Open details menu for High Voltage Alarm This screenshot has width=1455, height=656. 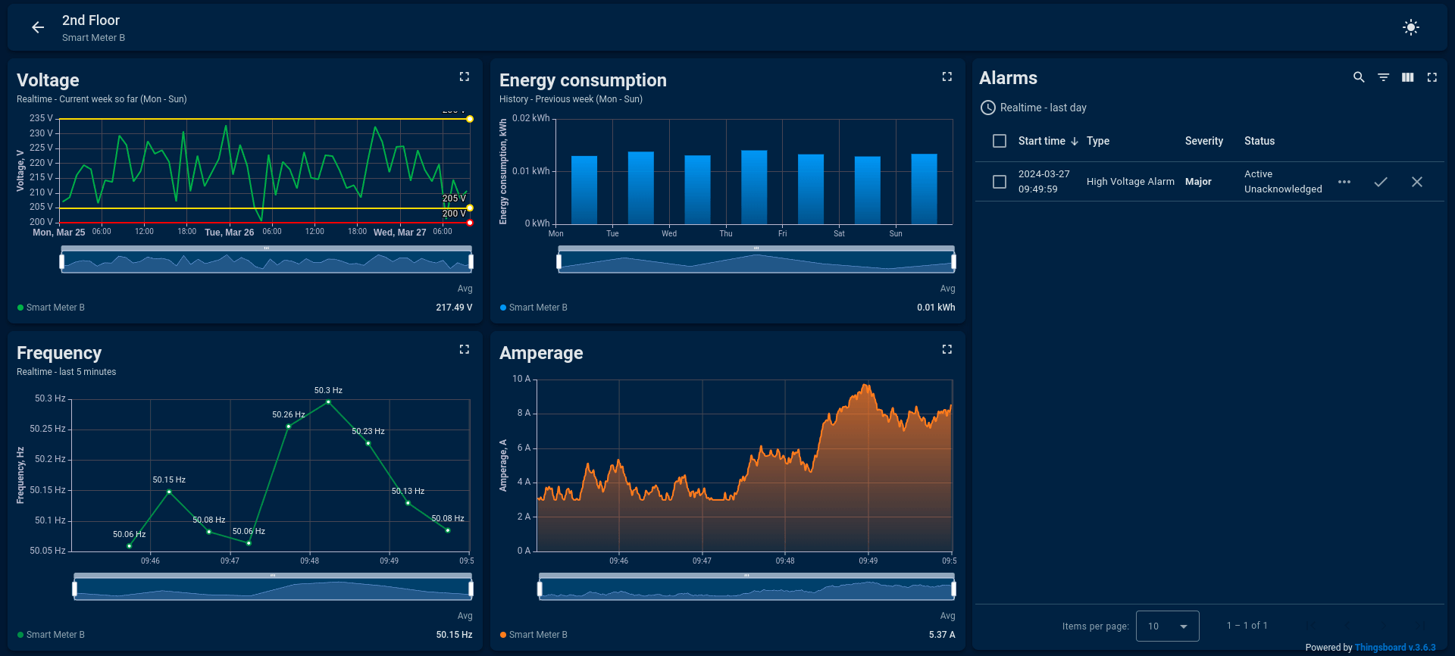(1344, 182)
